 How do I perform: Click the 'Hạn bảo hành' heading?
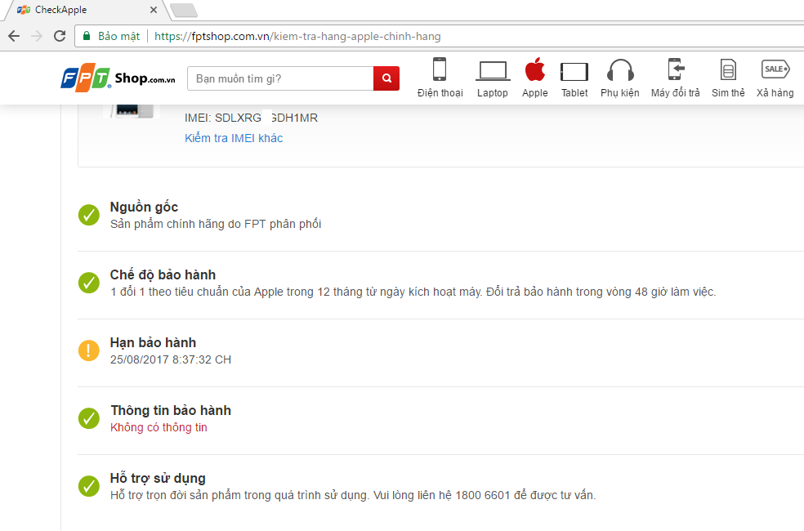pyautogui.click(x=154, y=342)
